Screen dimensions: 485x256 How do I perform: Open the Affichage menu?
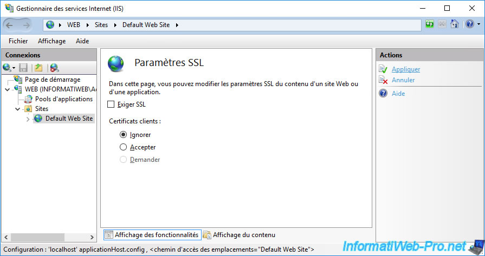pos(51,41)
